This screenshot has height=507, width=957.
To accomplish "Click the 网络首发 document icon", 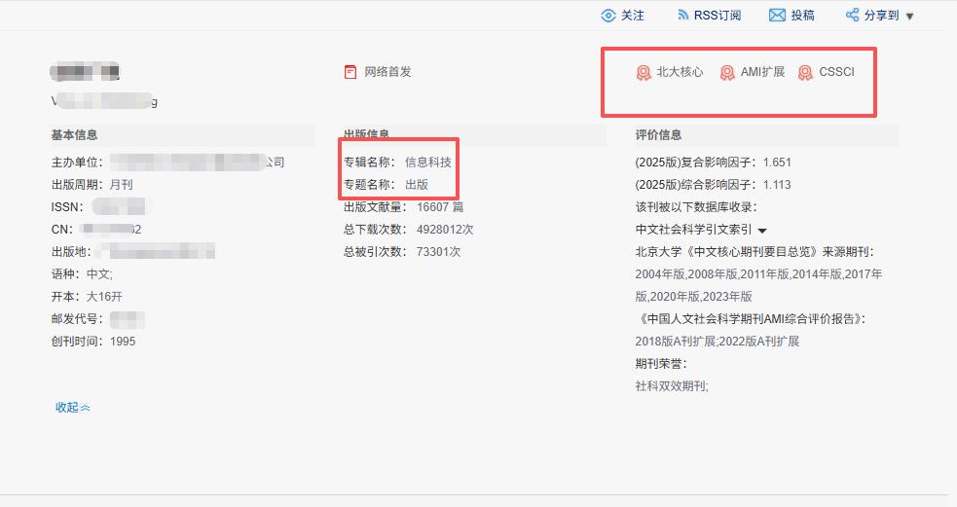I will (x=350, y=72).
